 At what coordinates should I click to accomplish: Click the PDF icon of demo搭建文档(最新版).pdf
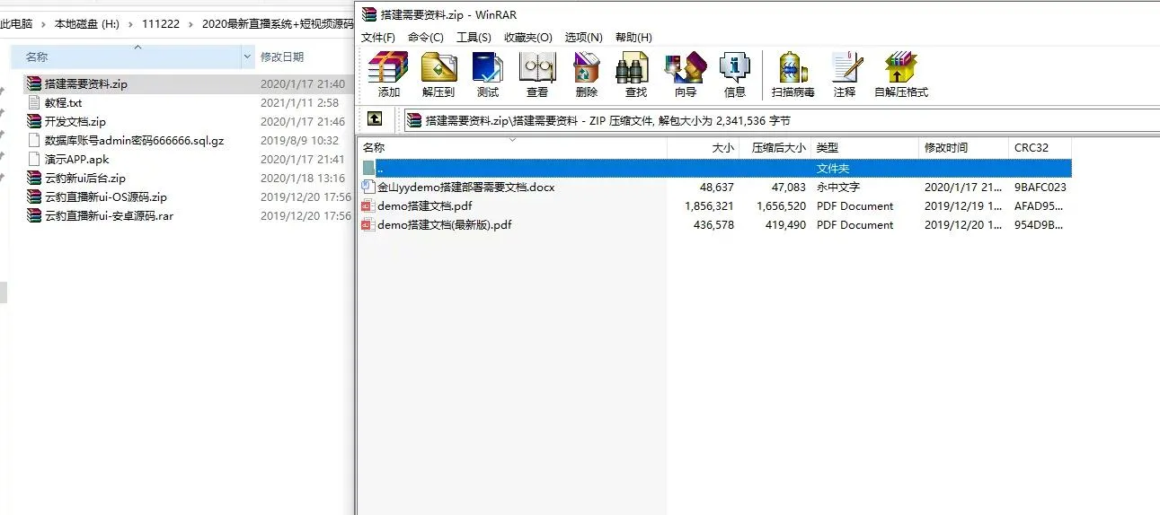[x=368, y=224]
